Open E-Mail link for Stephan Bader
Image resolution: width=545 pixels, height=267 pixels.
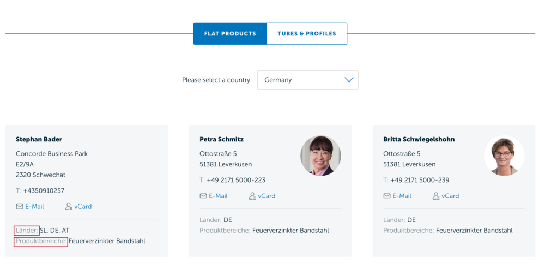pyautogui.click(x=34, y=207)
